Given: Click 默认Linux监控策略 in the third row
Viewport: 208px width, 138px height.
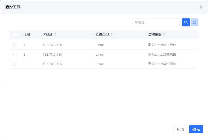Looking at the screenshot, I should coord(162,64).
